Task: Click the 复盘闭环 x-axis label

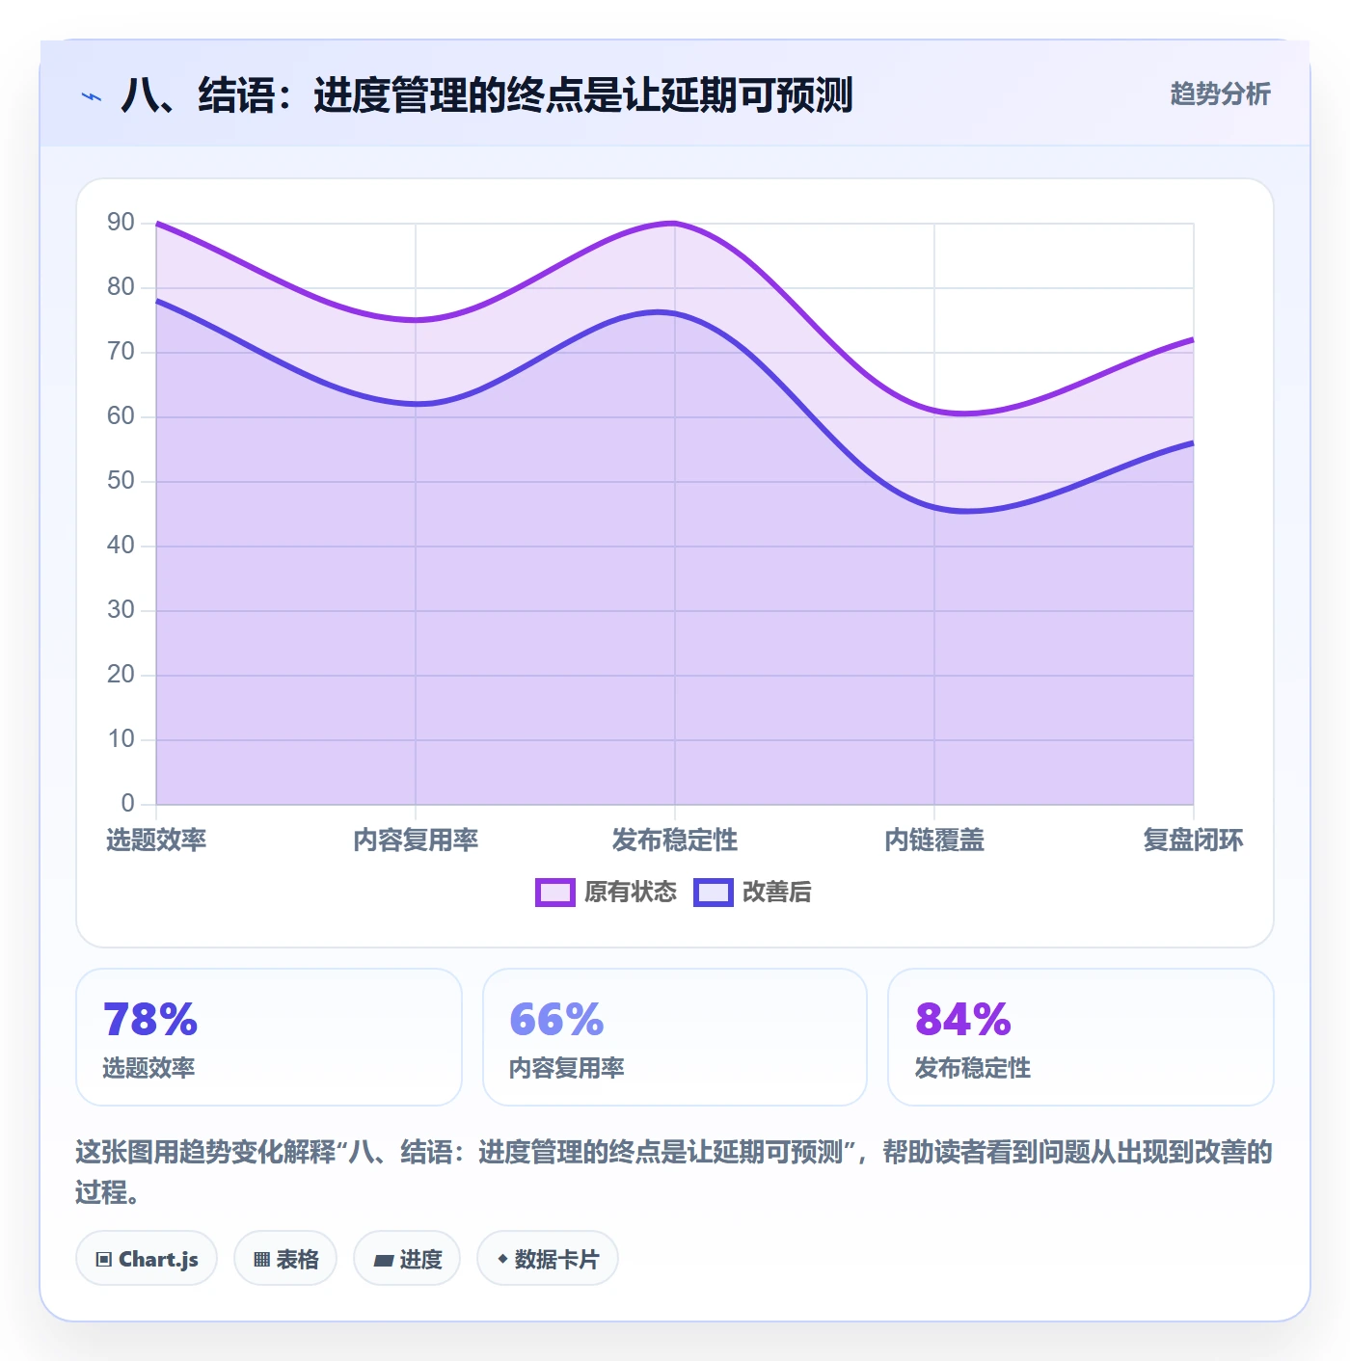Action: [x=1193, y=841]
